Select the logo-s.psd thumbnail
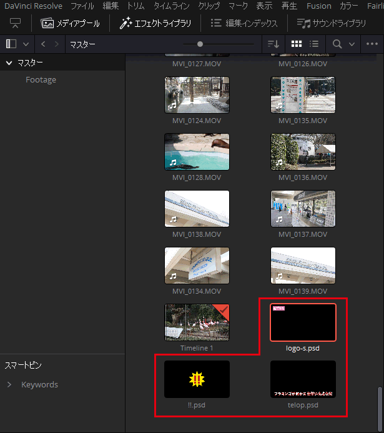The image size is (384, 433). point(303,322)
